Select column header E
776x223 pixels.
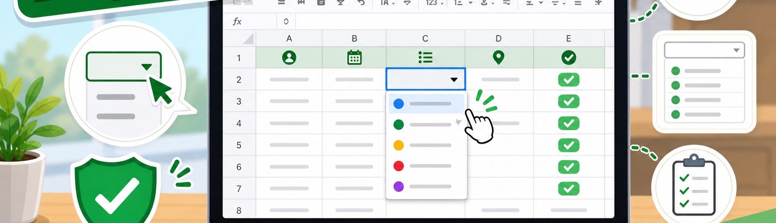pos(569,39)
